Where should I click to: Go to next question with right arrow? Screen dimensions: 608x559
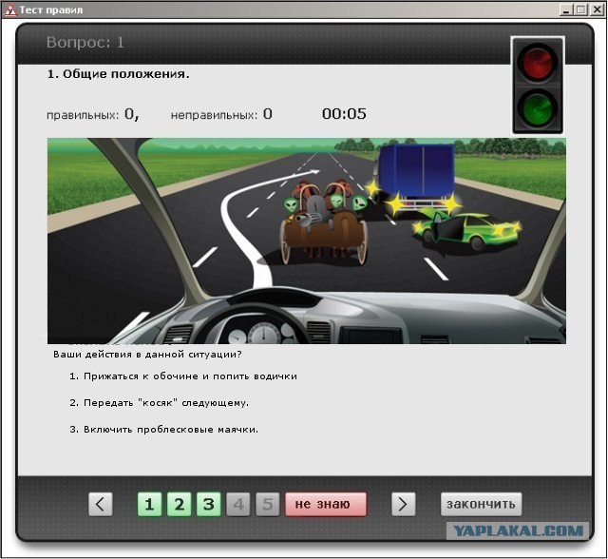point(404,504)
